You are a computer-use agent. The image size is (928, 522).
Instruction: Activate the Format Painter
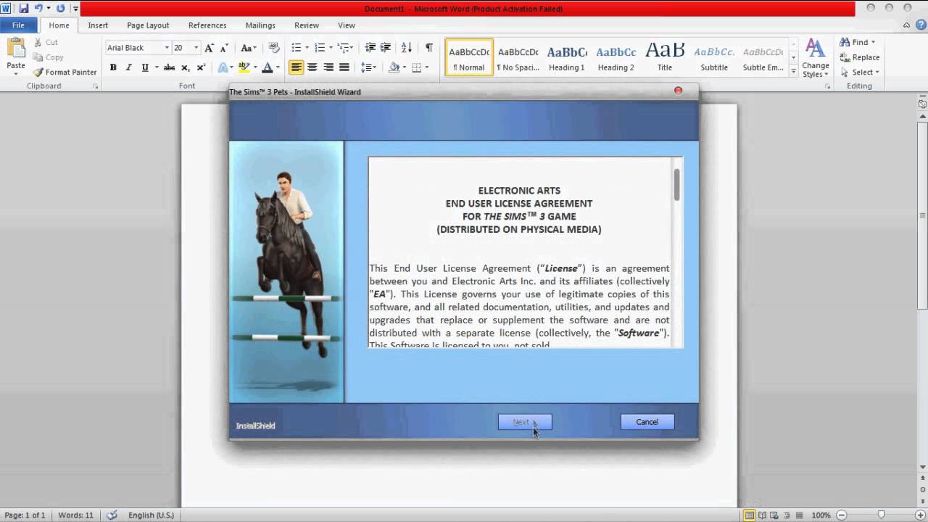pos(65,72)
